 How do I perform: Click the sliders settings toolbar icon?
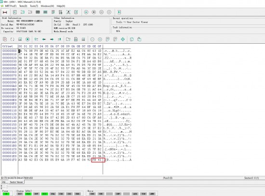click(61, 12)
